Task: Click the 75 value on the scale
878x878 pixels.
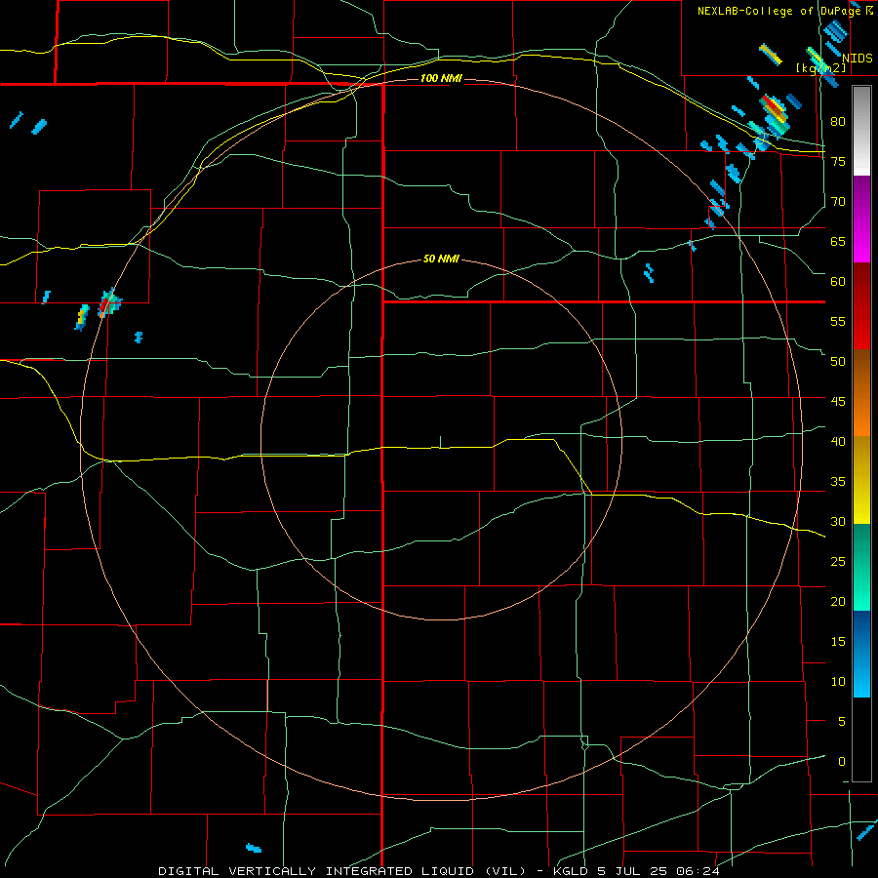Action: click(x=838, y=161)
